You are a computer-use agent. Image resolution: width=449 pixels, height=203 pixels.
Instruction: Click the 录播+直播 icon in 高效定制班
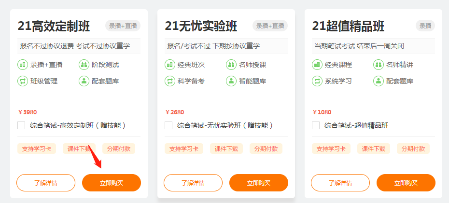(23, 65)
